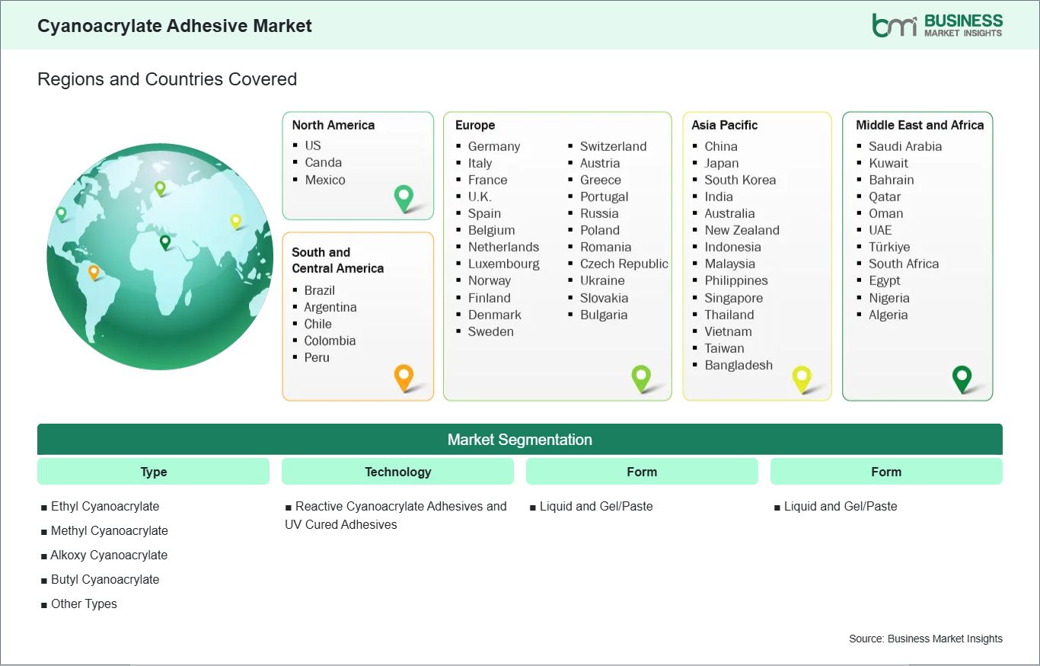This screenshot has width=1040, height=666.
Task: Click the Cyanoacrylate Adhesive Market title
Action: point(174,26)
